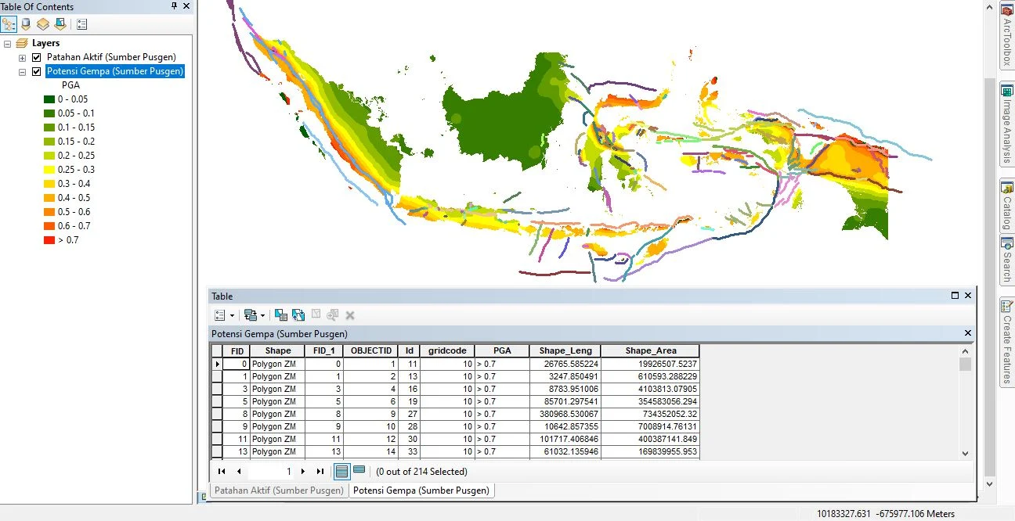Toggle visibility of Patahan Aktif layer
This screenshot has width=1015, height=521.
click(x=36, y=56)
